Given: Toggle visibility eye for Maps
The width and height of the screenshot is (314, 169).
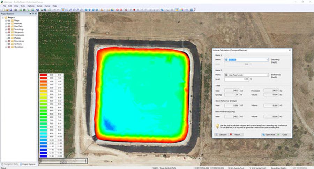Looking at the screenshot, I should [x=9, y=20].
